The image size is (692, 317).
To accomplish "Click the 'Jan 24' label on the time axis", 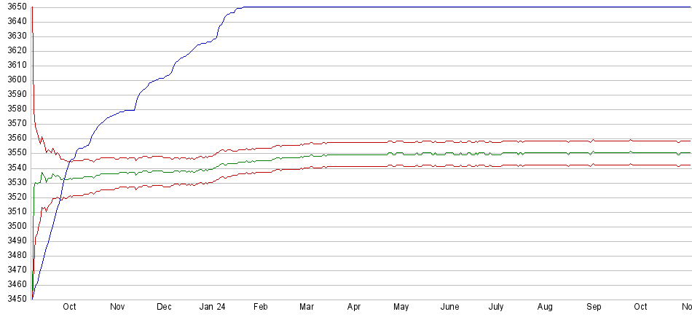I will tap(211, 308).
